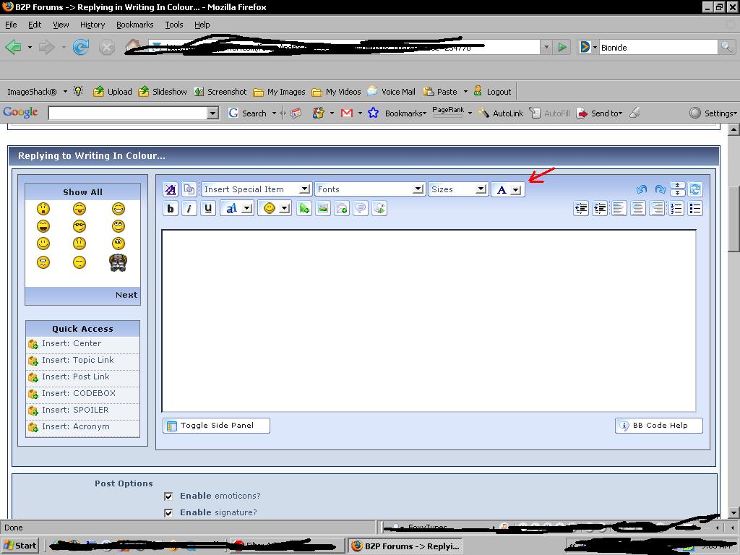The width and height of the screenshot is (740, 555).
Task: Redo the last editor action
Action: (660, 189)
